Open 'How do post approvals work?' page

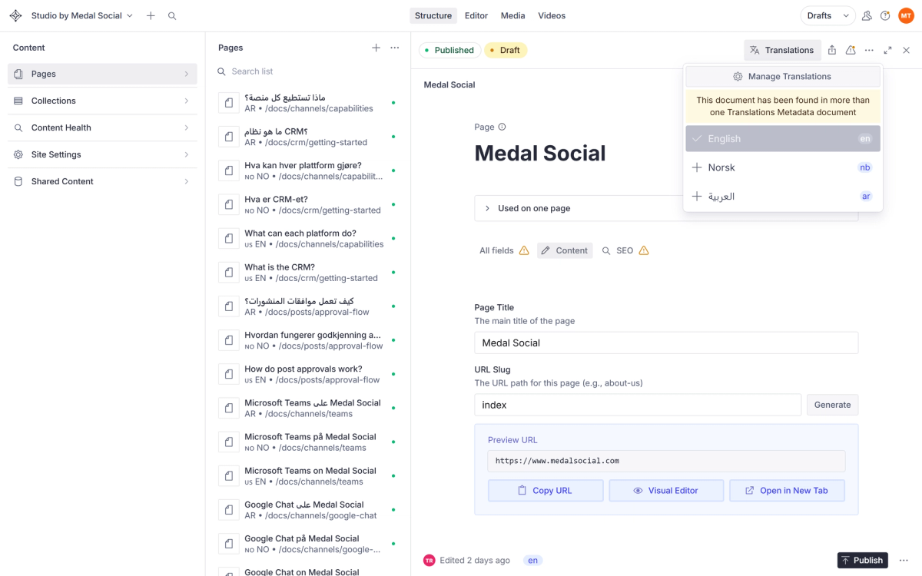[x=307, y=374]
